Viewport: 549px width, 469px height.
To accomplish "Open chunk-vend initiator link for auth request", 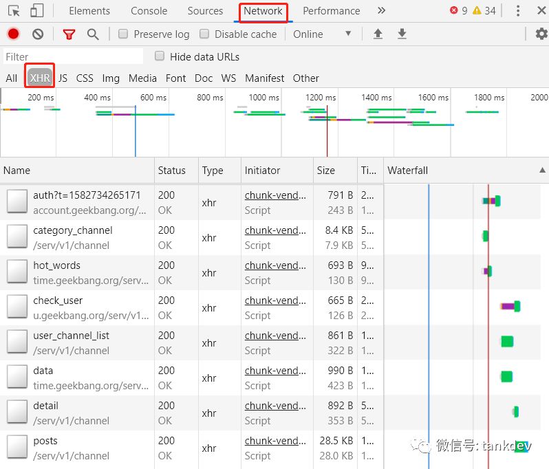I will tap(275, 195).
